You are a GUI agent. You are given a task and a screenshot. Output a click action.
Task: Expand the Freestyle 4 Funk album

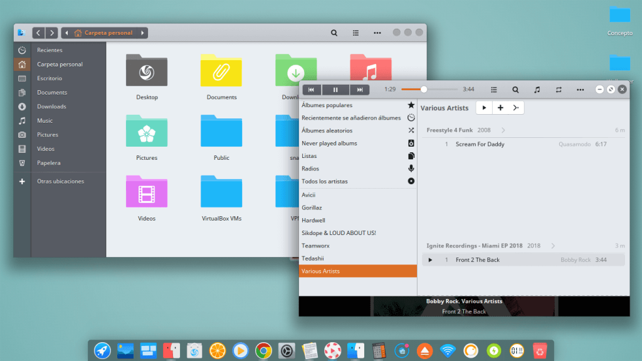(503, 130)
